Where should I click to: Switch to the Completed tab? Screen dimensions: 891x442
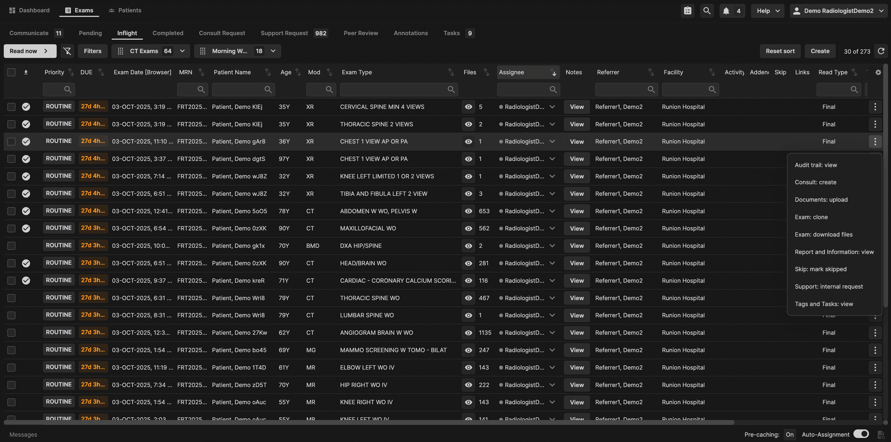coord(168,33)
